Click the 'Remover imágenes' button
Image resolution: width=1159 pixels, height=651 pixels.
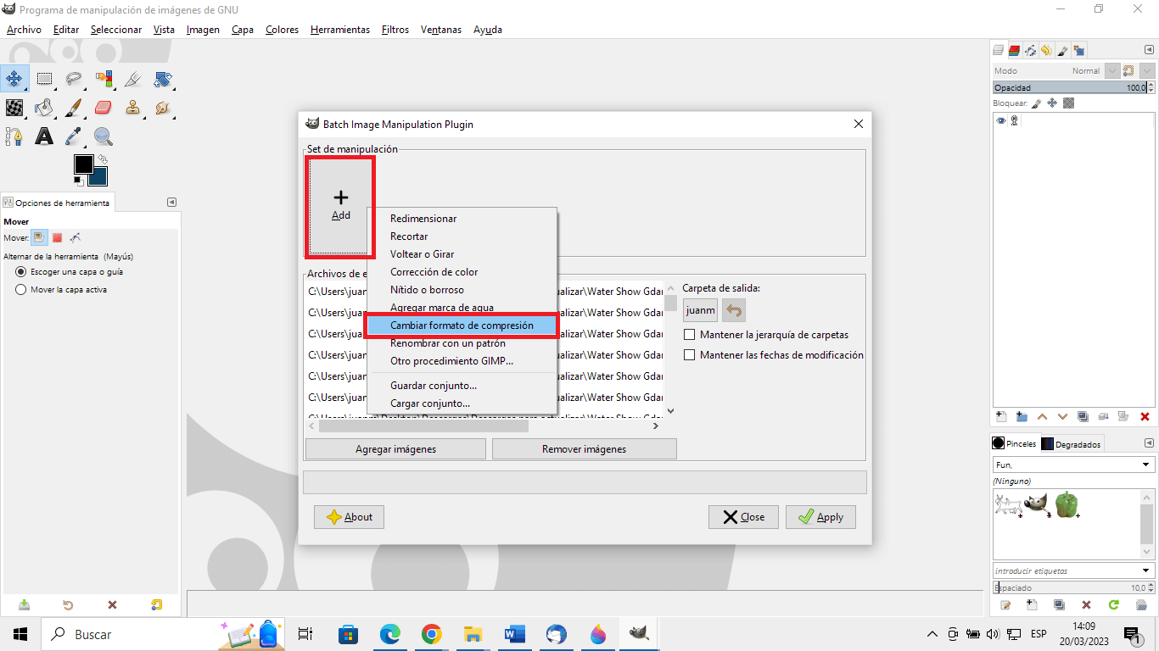point(584,449)
